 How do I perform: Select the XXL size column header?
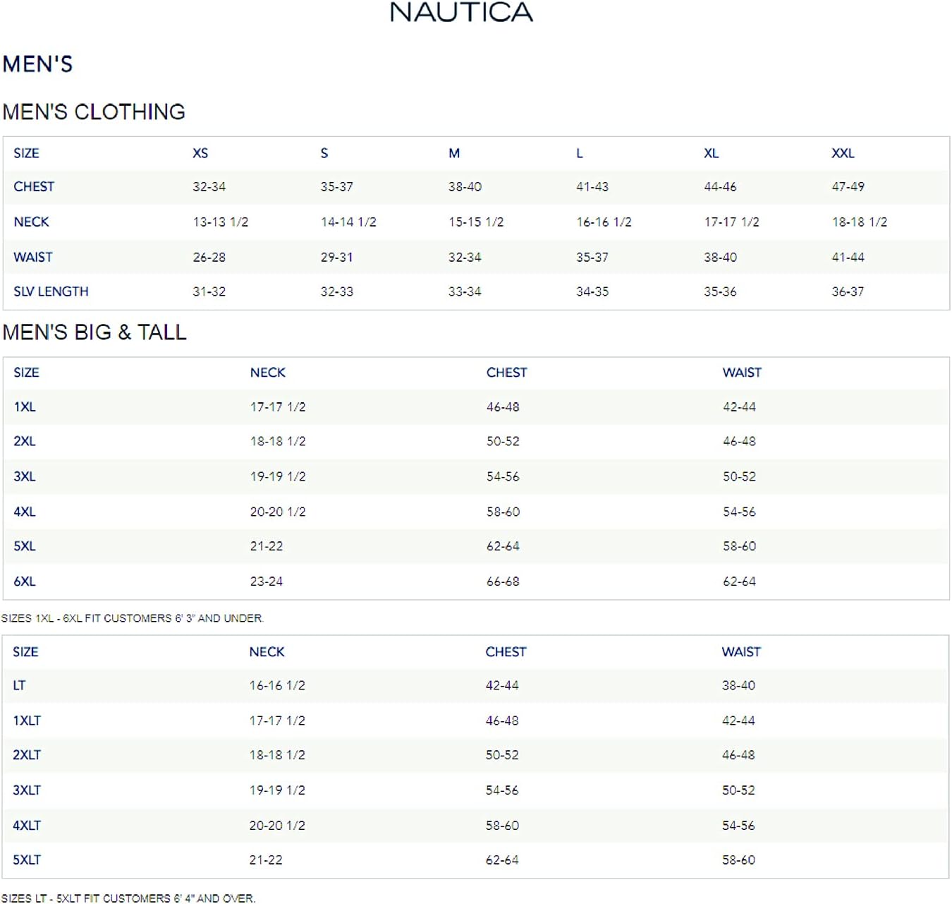click(x=843, y=153)
